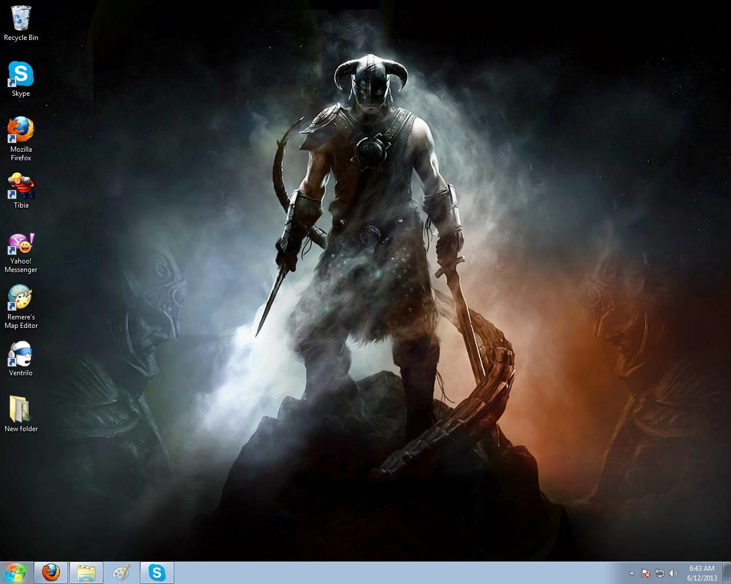The width and height of the screenshot is (731, 584).
Task: Select the New folder desktop icon
Action: click(x=21, y=414)
